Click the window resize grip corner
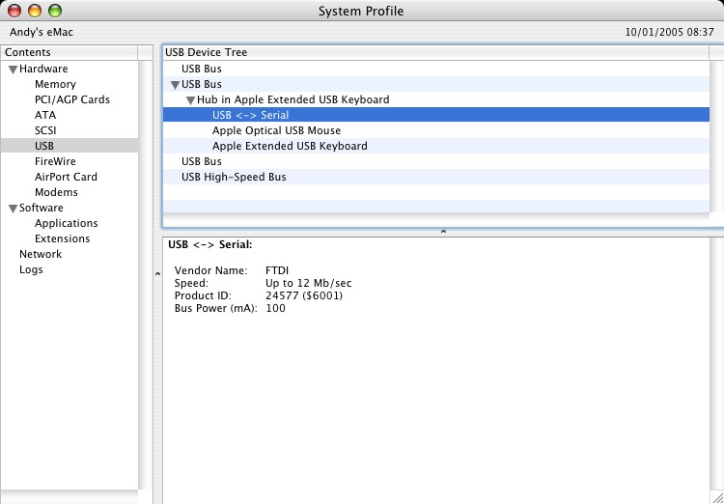This screenshot has width=724, height=504. point(717,497)
